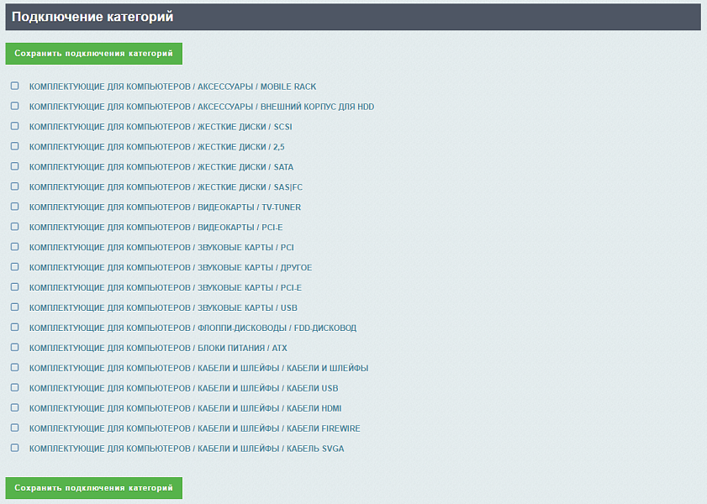Check the video cards PCI-E checkbox
The height and width of the screenshot is (504, 707).
point(14,227)
